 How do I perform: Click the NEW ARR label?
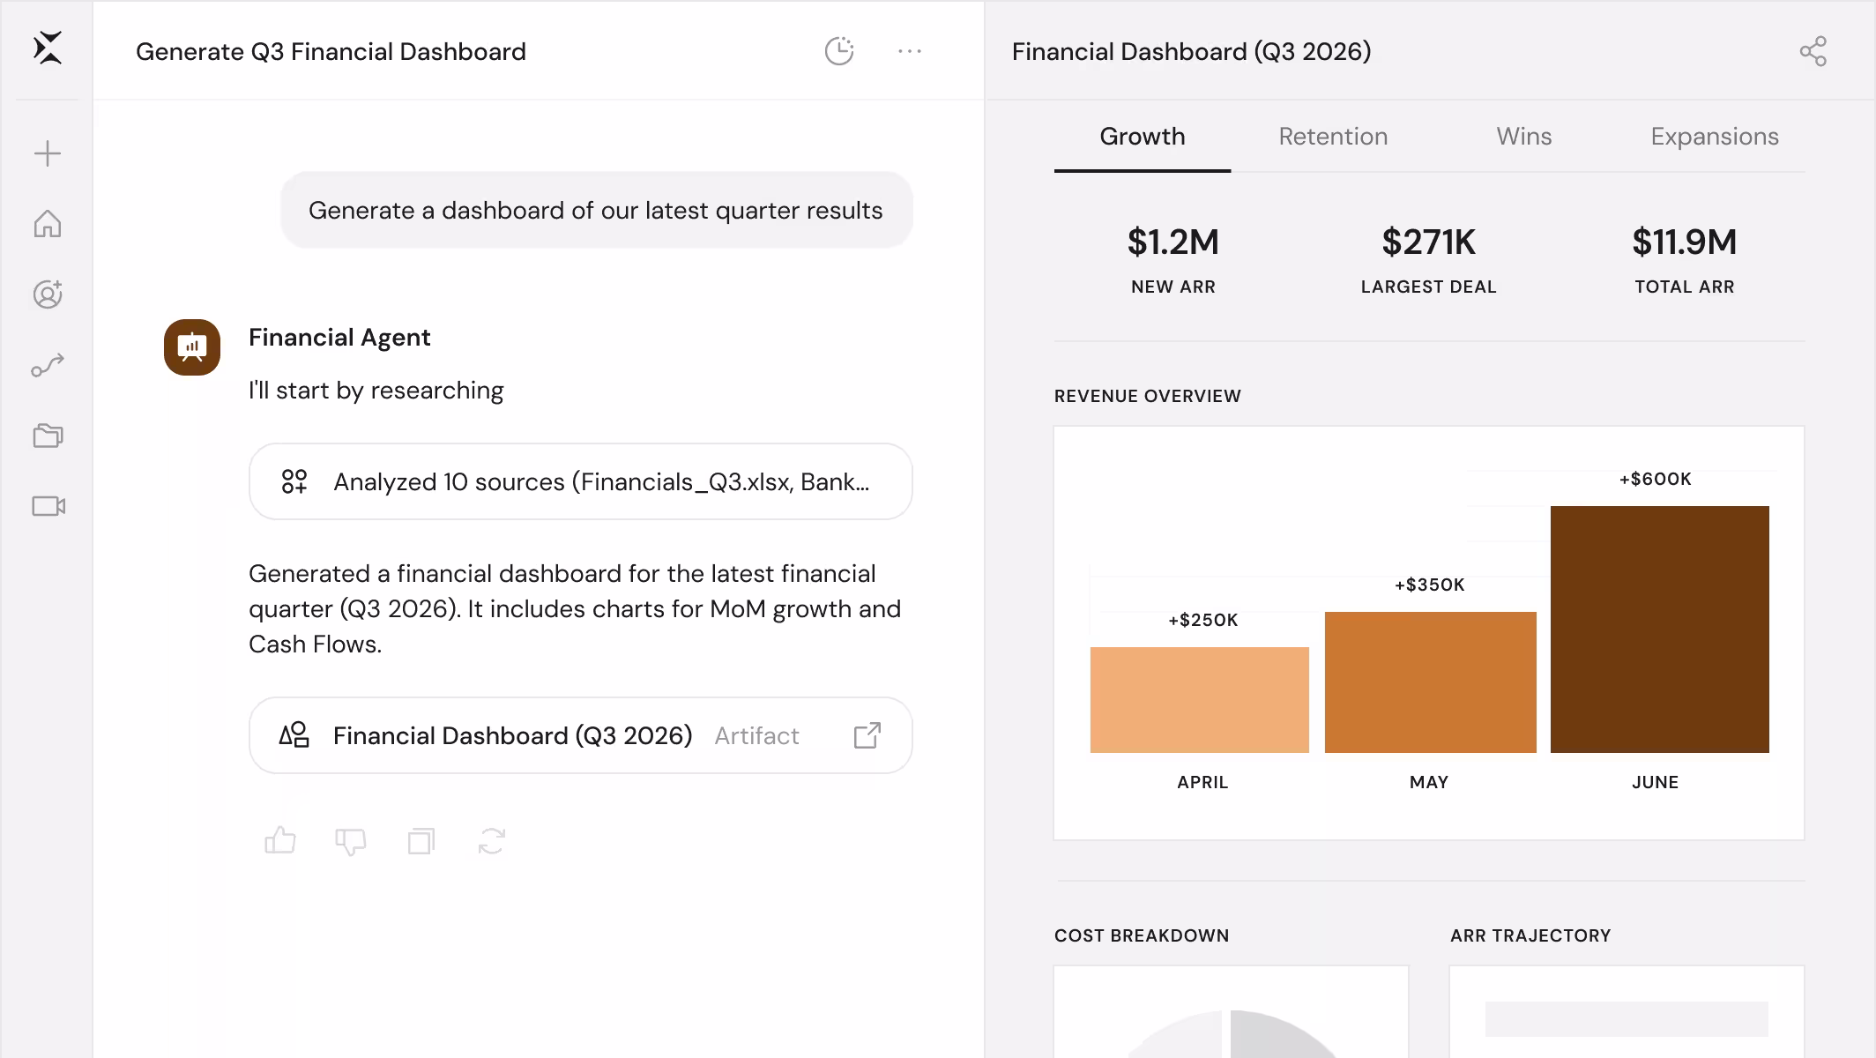(x=1173, y=287)
